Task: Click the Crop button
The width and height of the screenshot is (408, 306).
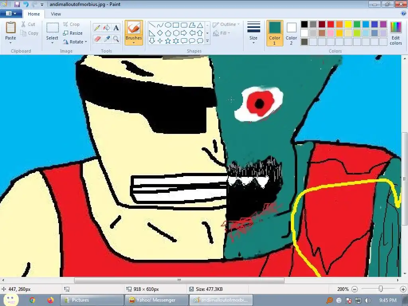Action: tap(71, 24)
